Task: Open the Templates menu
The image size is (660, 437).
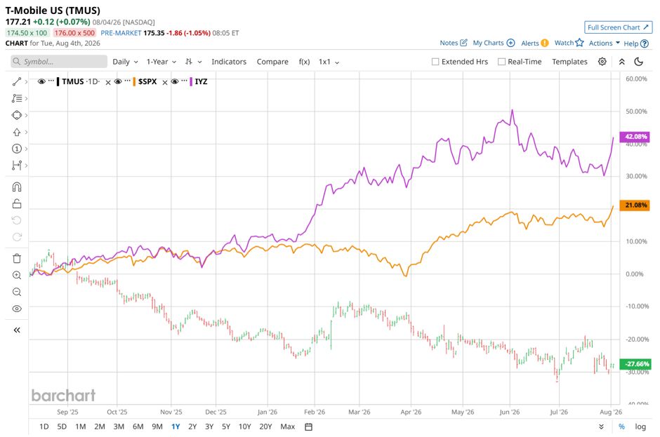Action: tap(569, 62)
